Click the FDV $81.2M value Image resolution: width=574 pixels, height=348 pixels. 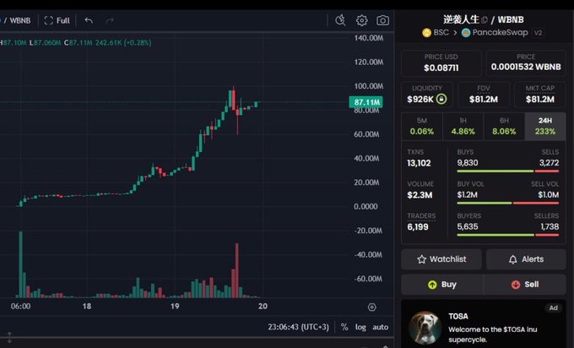484,100
